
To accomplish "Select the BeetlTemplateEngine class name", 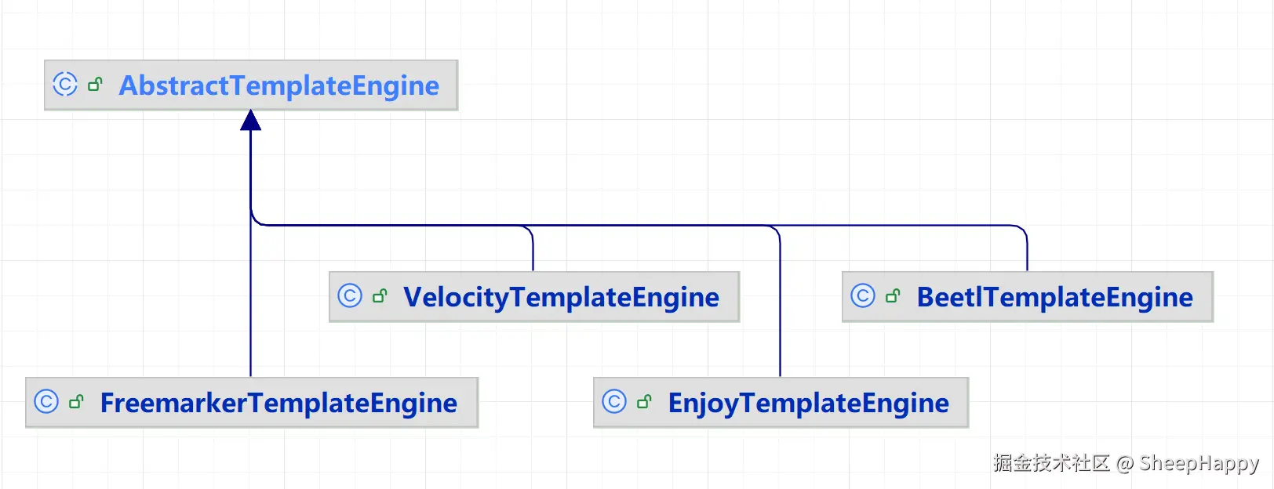I will [x=1054, y=297].
